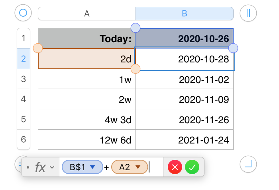Click cell showing 2020-11-26
Screen dimensions: 279x190
pos(185,119)
